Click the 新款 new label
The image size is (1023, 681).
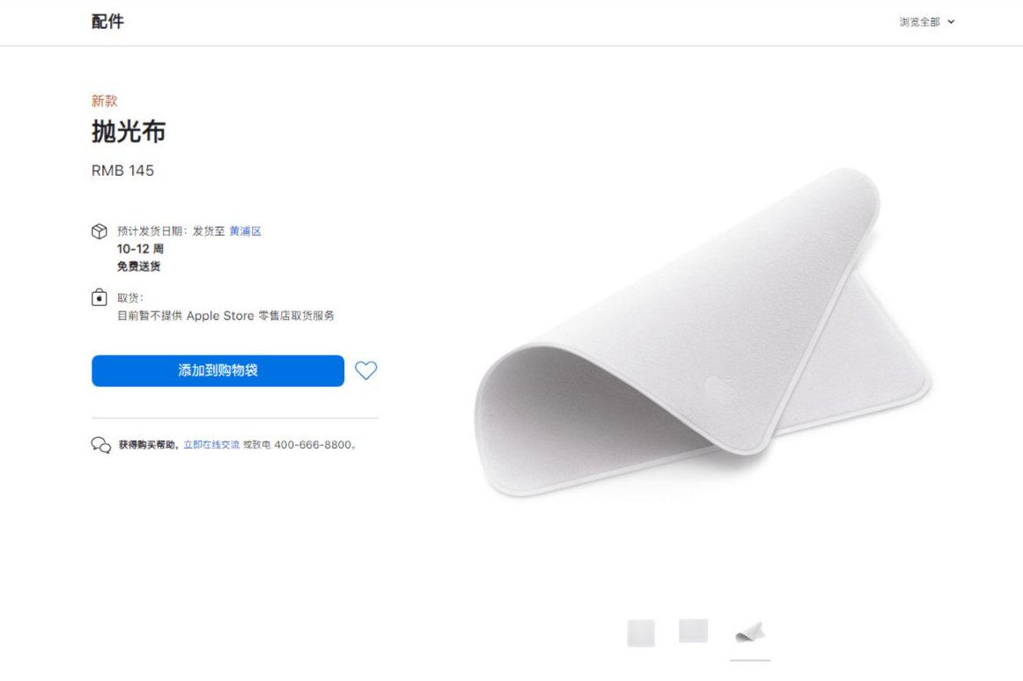(104, 101)
